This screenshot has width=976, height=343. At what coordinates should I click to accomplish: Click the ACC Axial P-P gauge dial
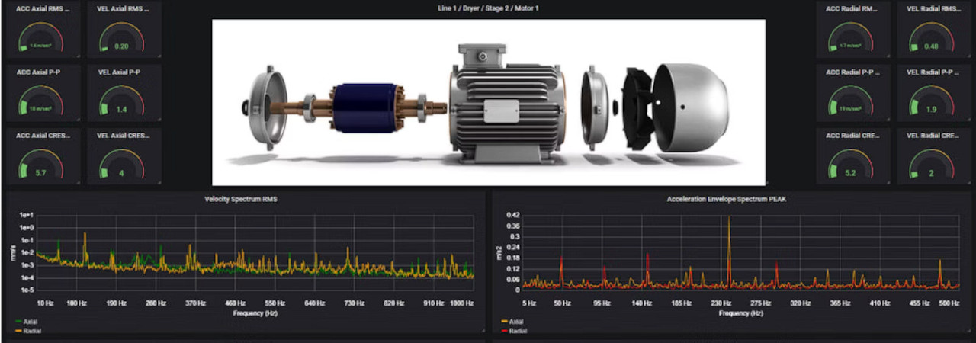[x=43, y=102]
